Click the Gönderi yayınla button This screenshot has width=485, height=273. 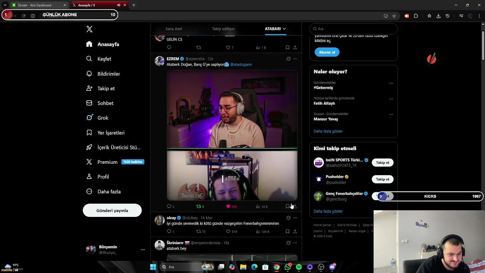[x=112, y=210]
